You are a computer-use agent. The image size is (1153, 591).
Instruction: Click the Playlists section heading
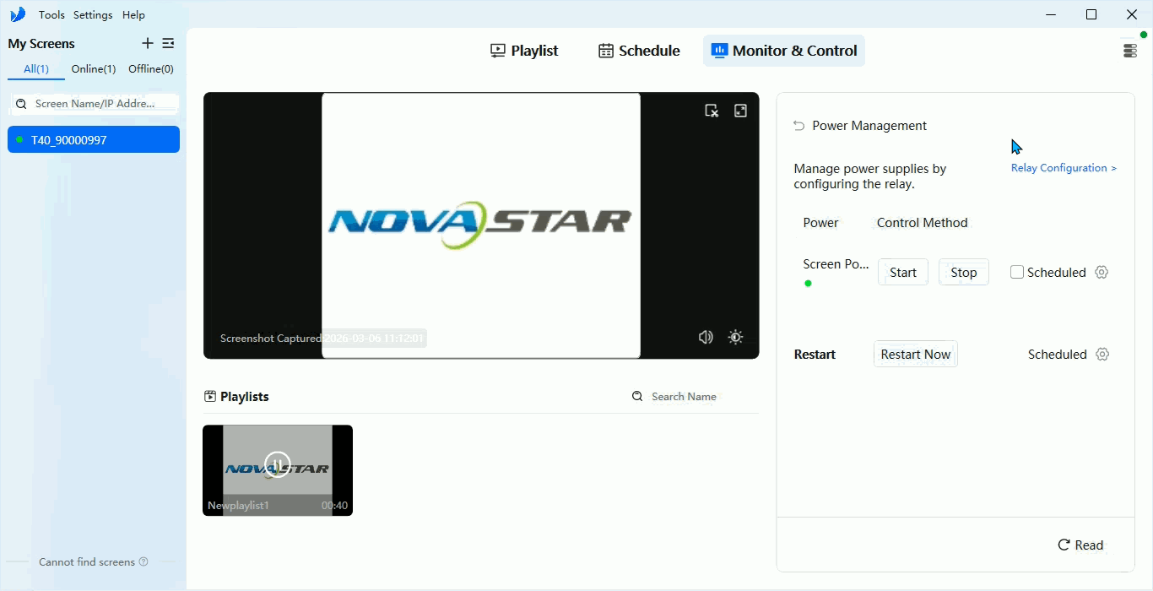[245, 397]
